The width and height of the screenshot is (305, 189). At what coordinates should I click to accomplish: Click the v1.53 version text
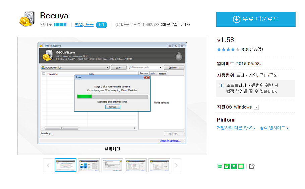click(x=225, y=40)
